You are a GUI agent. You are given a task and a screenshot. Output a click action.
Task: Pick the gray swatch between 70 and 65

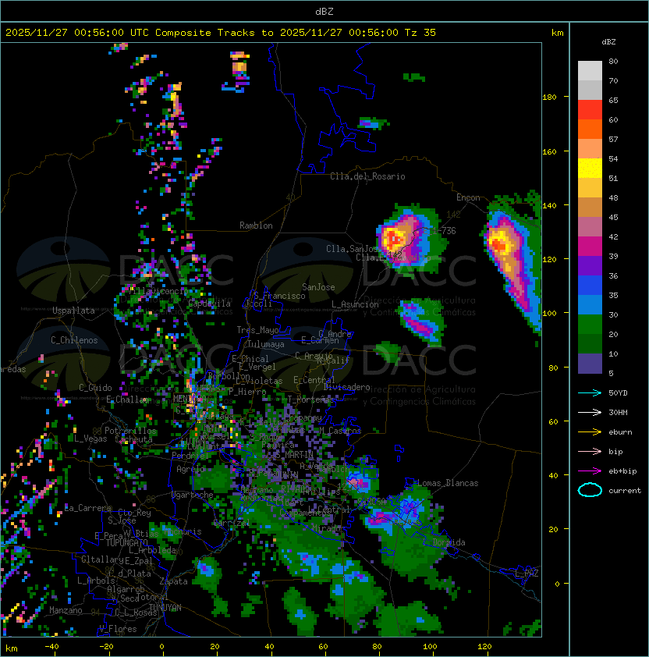pyautogui.click(x=590, y=90)
